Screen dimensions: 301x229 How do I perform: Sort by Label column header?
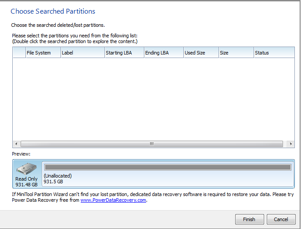83,53
